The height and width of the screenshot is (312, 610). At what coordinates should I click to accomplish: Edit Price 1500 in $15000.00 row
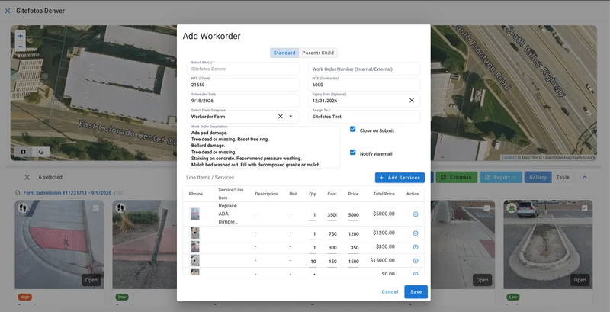[x=353, y=262]
